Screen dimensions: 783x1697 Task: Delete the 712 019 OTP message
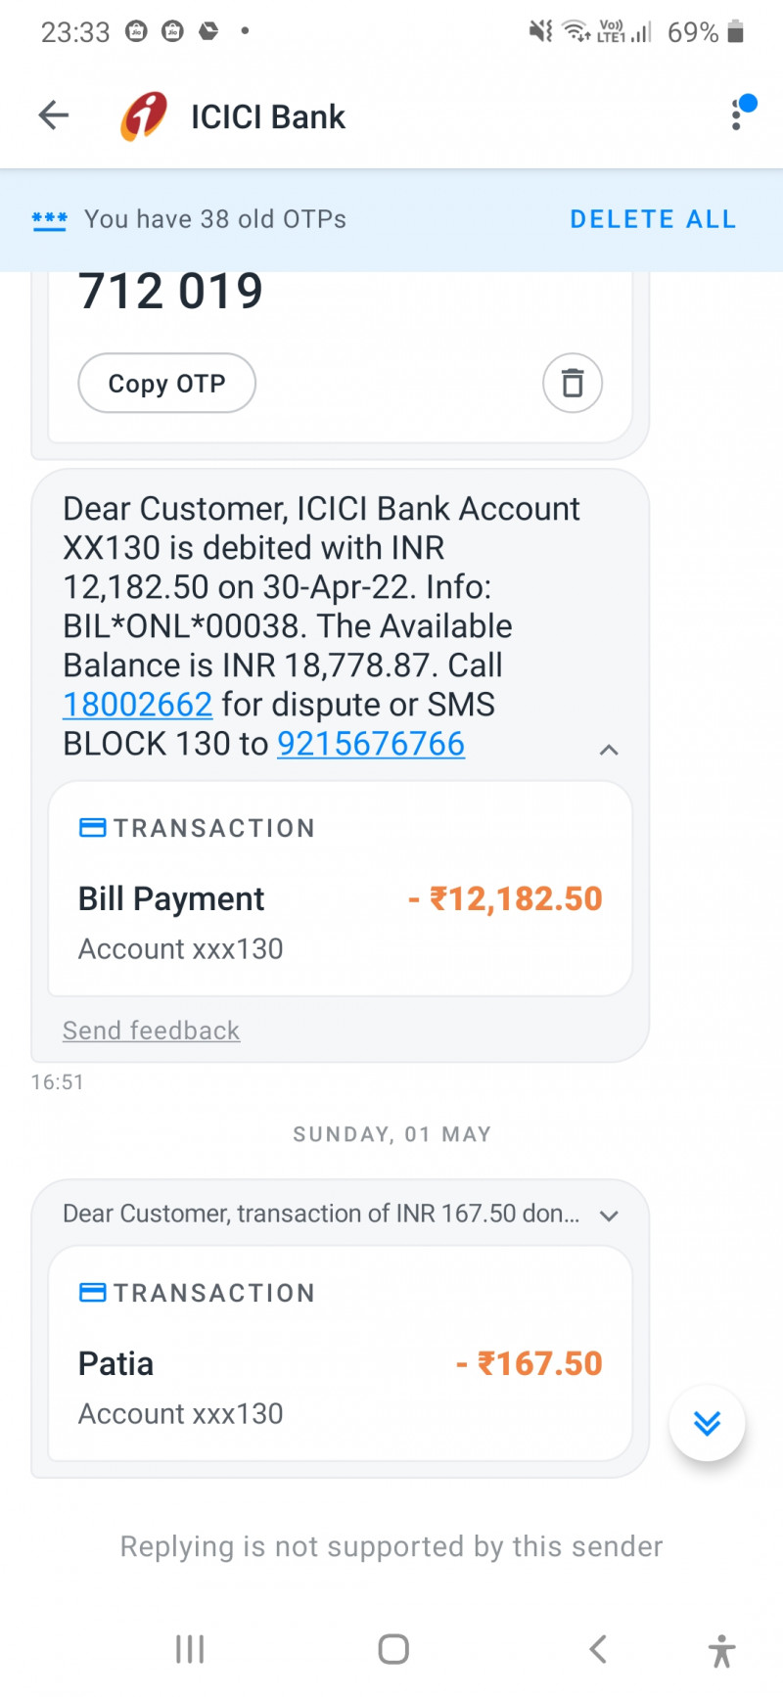tap(572, 383)
